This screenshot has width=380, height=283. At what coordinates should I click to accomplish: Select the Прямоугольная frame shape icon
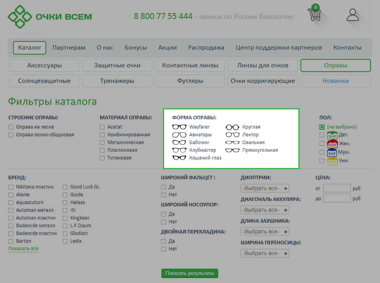coord(232,150)
